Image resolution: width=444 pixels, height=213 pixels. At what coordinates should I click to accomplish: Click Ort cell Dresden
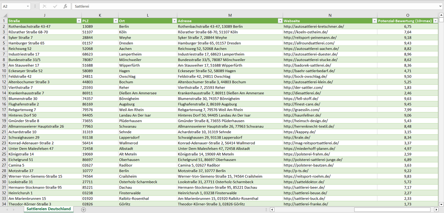tap(148, 43)
